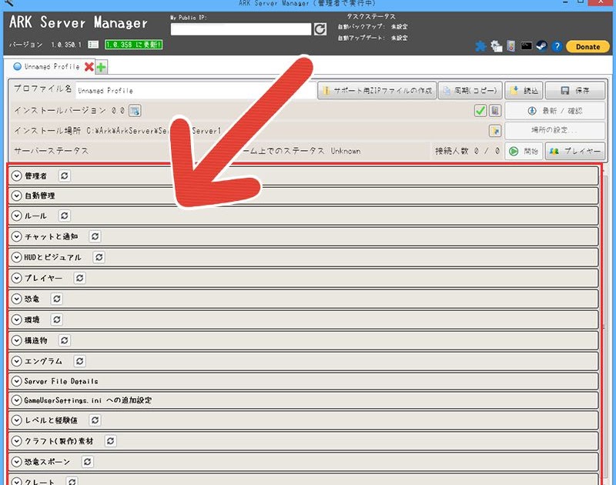Screen dimensions: 616x485
Task: Open the settings windows icon in header
Action: click(496, 46)
